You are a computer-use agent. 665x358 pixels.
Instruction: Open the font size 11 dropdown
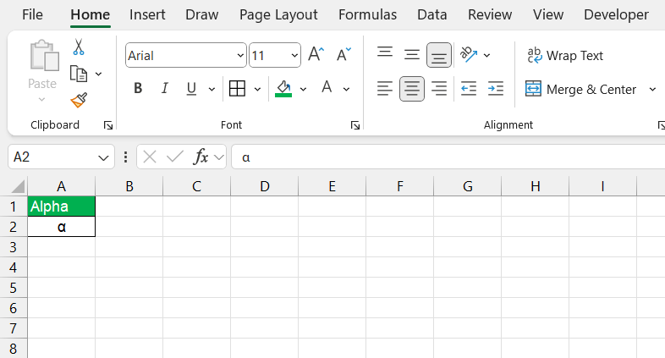[294, 55]
